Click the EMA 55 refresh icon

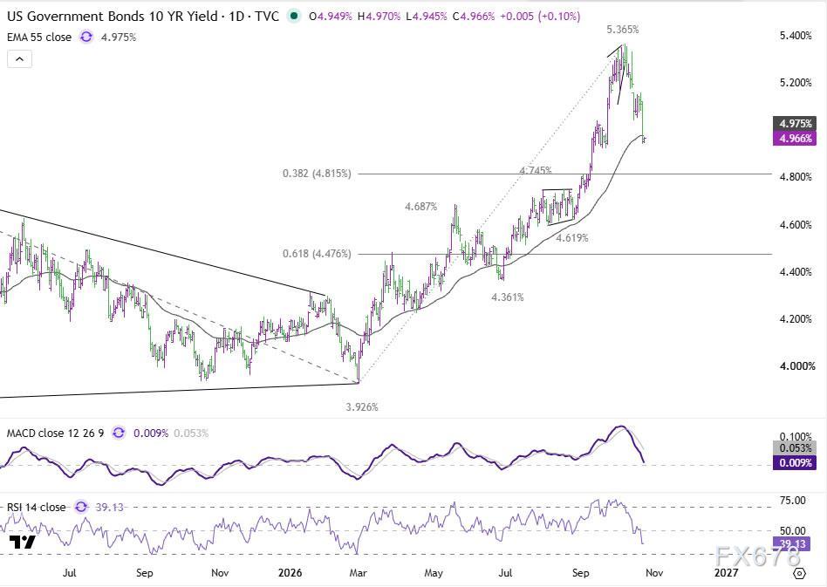coord(86,37)
